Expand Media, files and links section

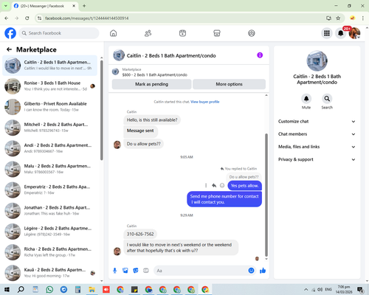pyautogui.click(x=317, y=147)
